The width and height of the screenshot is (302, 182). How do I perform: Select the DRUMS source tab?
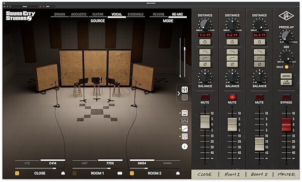pyautogui.click(x=60, y=14)
